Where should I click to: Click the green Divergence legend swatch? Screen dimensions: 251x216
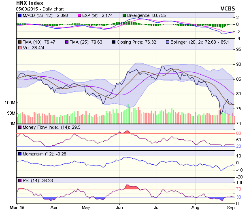point(124,15)
